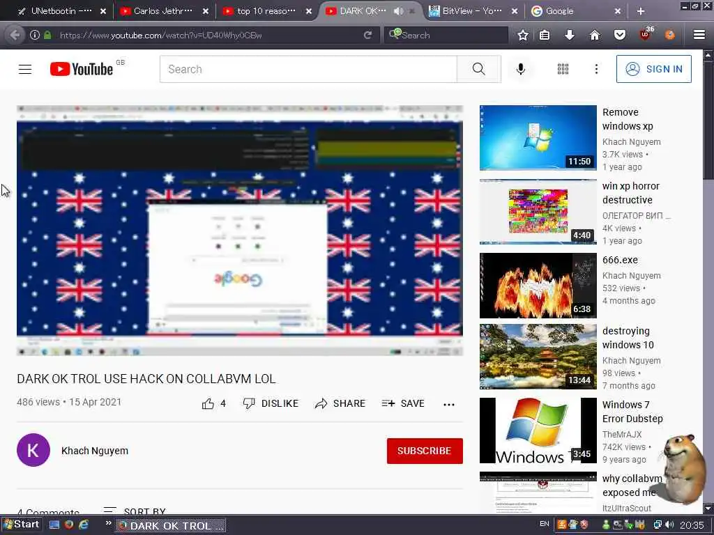Switch to 'top 10 reaso' tab
The image size is (714, 535).
(x=266, y=11)
